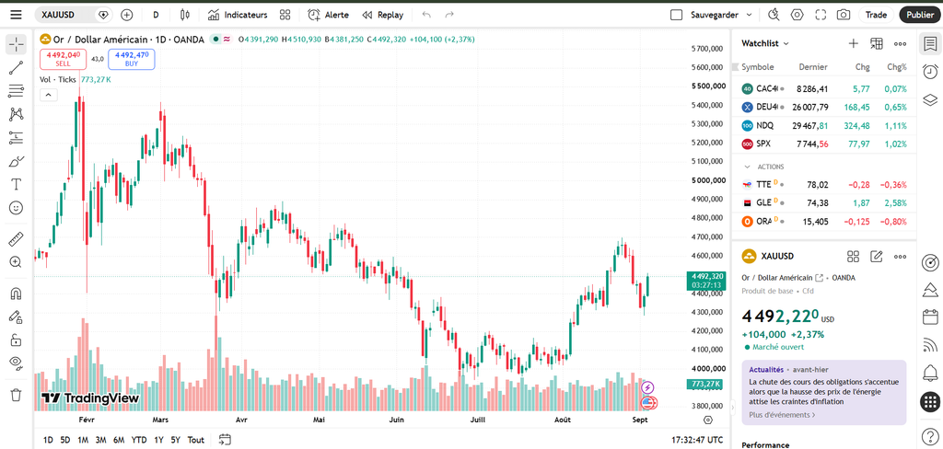Open Plus d'événements link
The image size is (943, 449).
coord(782,415)
